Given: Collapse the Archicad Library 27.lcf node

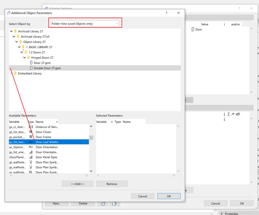Looking at the screenshot, I should coord(14,36).
